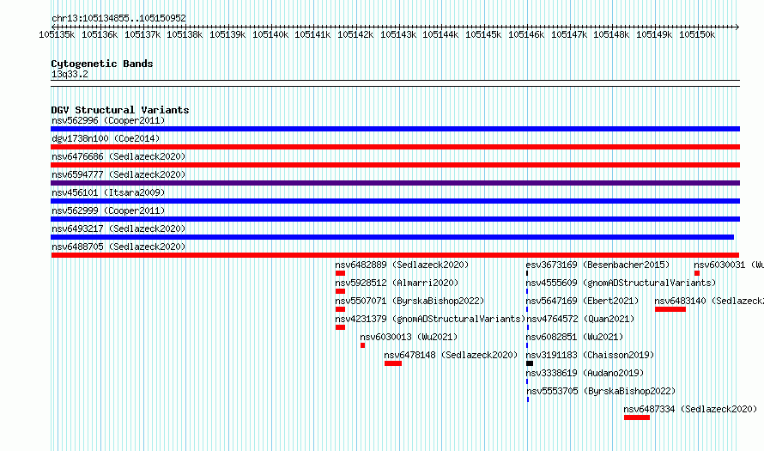Click the 105136k ruler label
This screenshot has height=451, width=764.
pyautogui.click(x=100, y=34)
